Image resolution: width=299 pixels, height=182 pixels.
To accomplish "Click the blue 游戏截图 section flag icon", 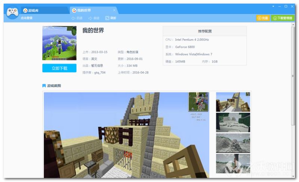I will 44,86.
